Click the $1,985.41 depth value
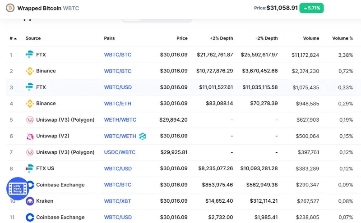The height and width of the screenshot is (223, 361). click(x=266, y=217)
